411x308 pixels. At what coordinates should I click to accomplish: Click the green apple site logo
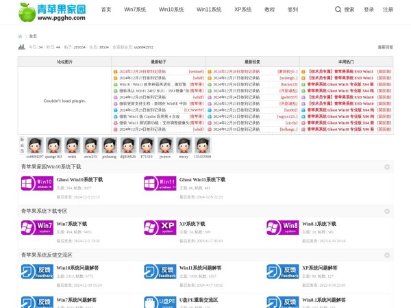pos(27,11)
